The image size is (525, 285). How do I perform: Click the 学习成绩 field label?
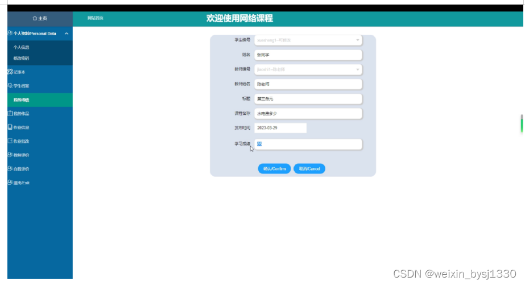click(x=242, y=144)
